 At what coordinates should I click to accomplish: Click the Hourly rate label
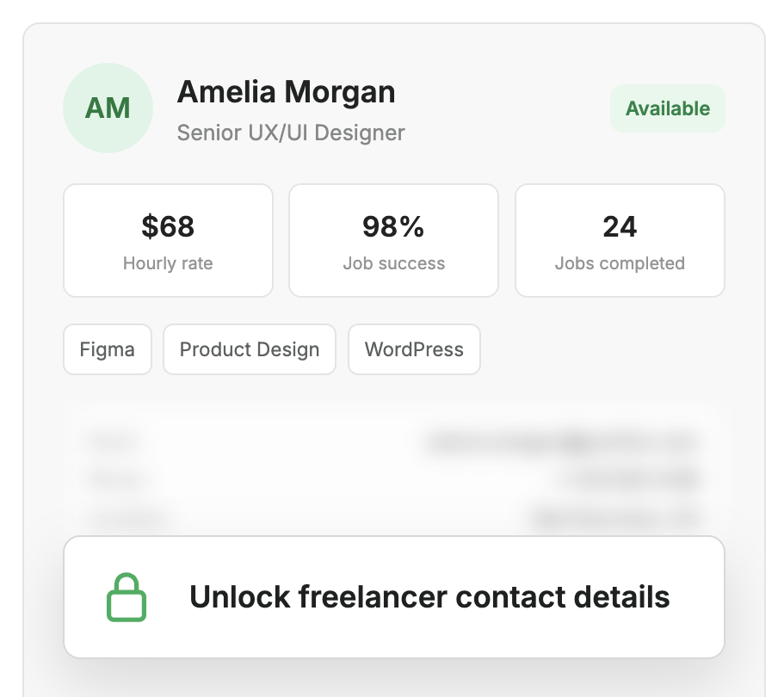tap(168, 263)
